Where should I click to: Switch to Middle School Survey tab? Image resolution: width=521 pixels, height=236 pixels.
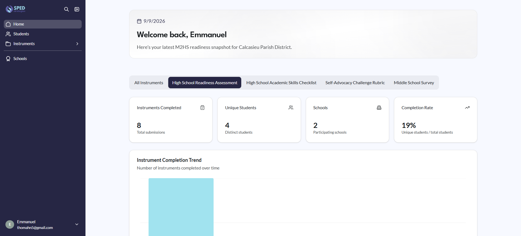[x=414, y=83]
